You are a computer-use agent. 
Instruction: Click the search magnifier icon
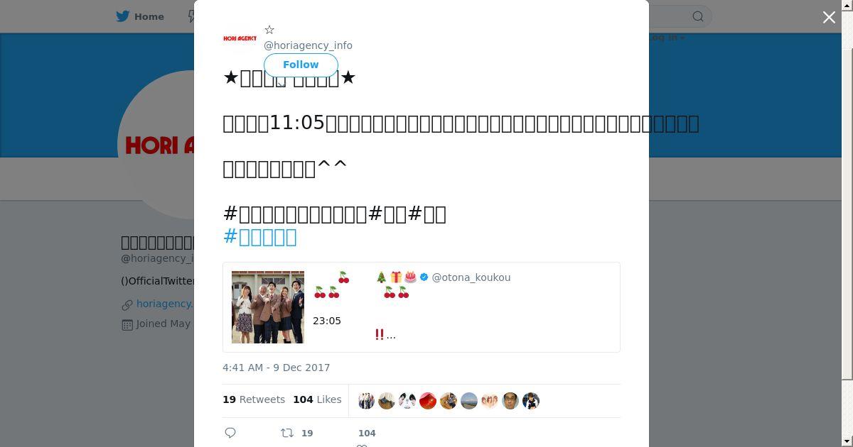point(698,16)
